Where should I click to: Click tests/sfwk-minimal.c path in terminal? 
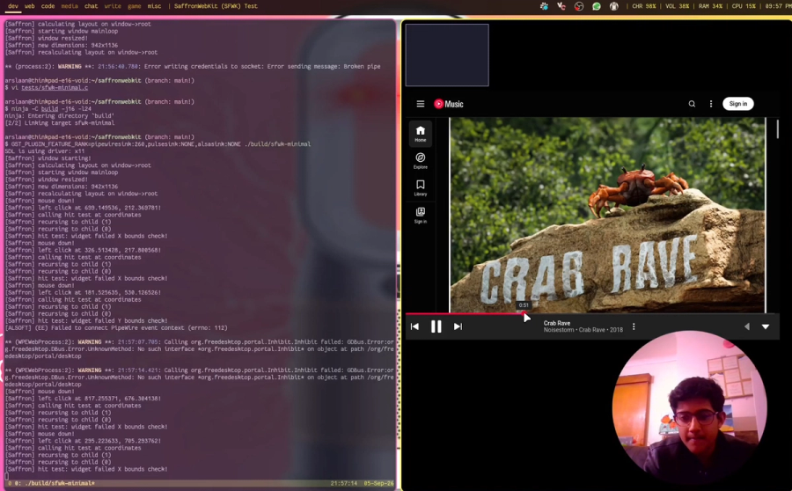[55, 87]
